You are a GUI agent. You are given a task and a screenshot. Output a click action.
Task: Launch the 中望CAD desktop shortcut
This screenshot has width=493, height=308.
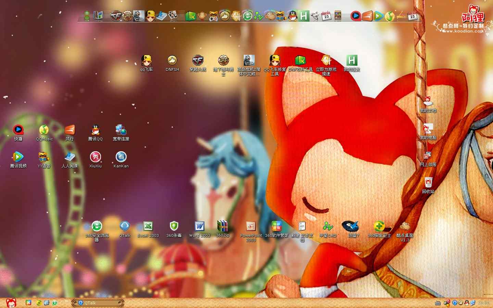[328, 229]
